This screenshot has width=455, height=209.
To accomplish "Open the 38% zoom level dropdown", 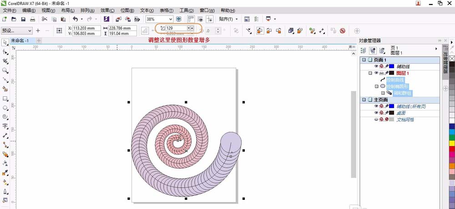I will coord(171,19).
